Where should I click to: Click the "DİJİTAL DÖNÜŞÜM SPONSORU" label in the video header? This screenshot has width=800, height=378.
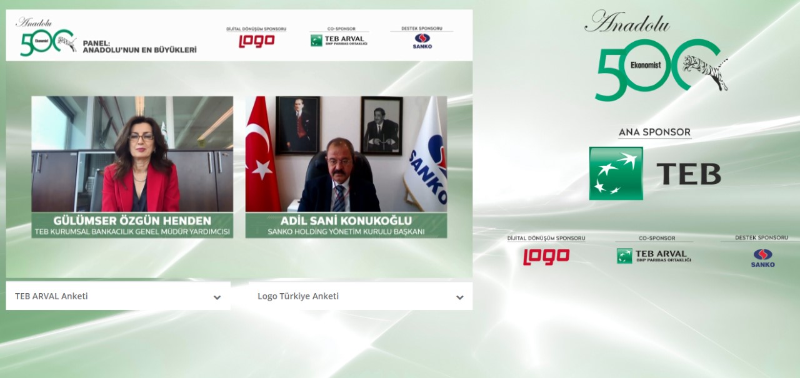(256, 29)
